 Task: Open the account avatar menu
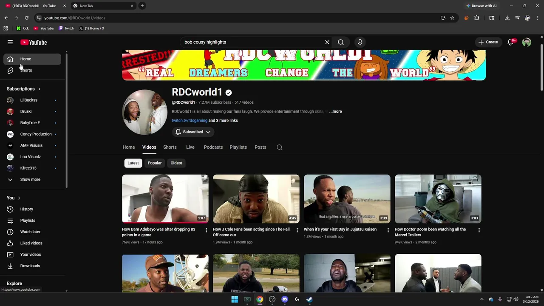[x=527, y=42]
